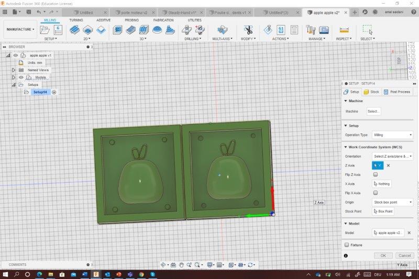Select the Hole Recognition icon in Drilling group
This screenshot has width=419, height=279.
[x=200, y=30]
